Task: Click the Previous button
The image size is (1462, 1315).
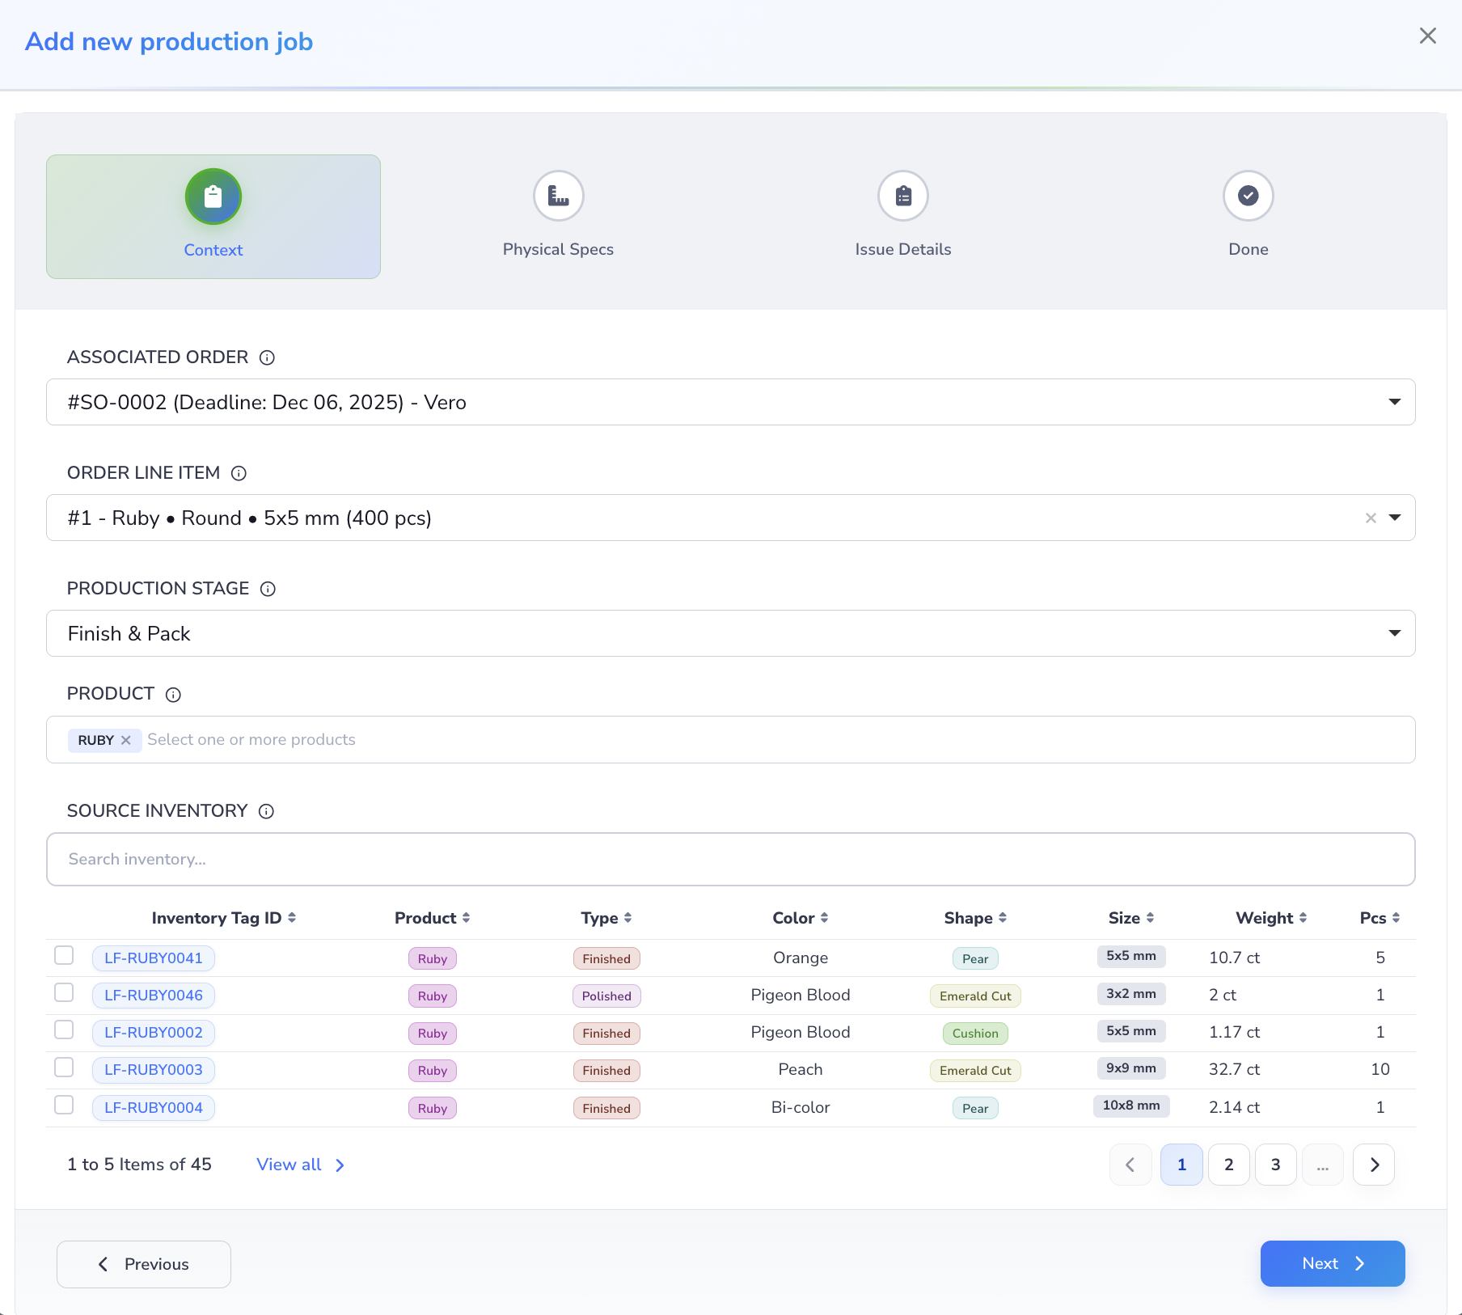Action: [x=144, y=1264]
